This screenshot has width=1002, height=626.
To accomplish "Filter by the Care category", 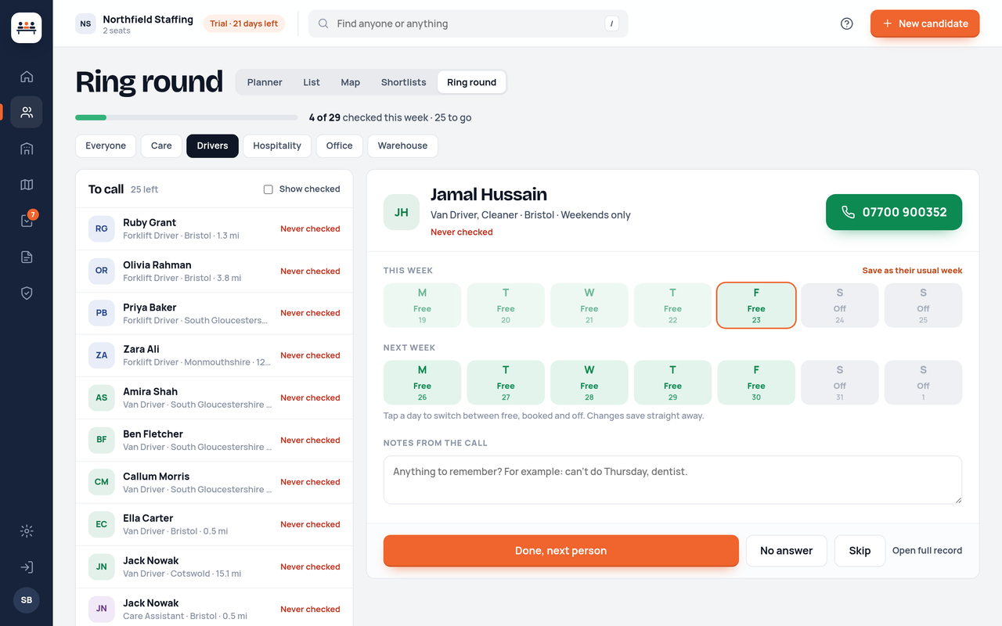I will pos(161,146).
